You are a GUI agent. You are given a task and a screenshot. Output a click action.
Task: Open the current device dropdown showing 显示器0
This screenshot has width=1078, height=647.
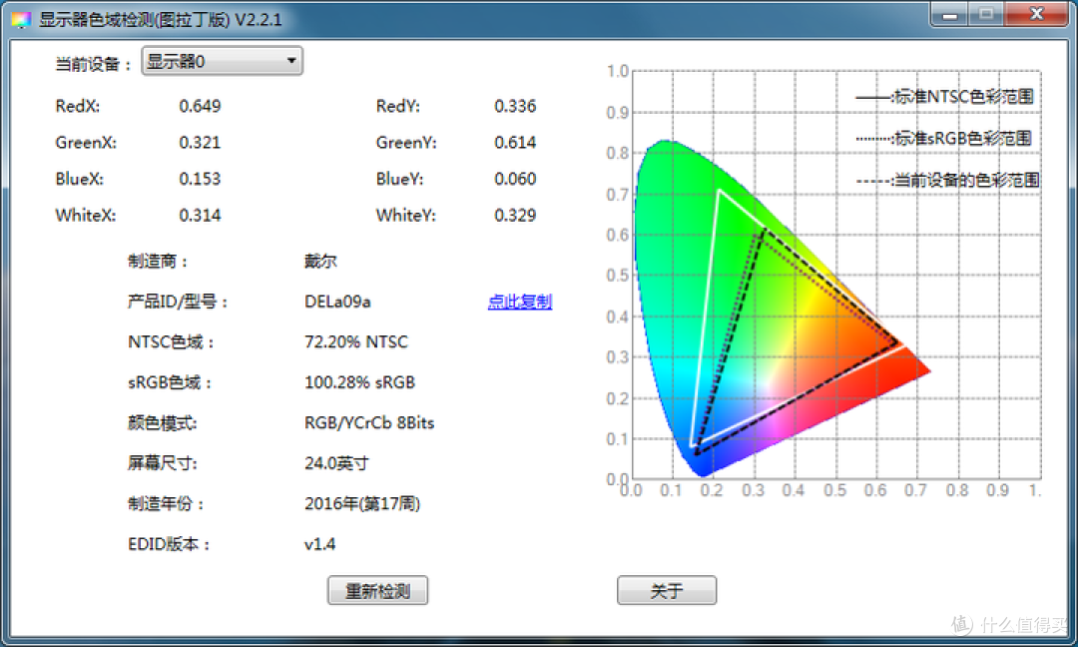coord(222,61)
